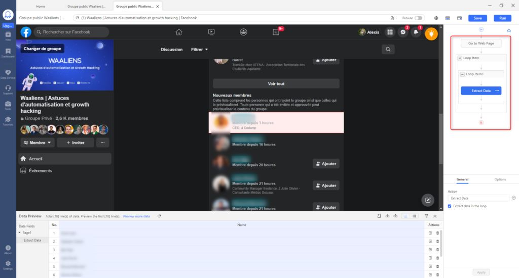Toggle the Browse mode switch
The width and height of the screenshot is (519, 278).
point(419,18)
